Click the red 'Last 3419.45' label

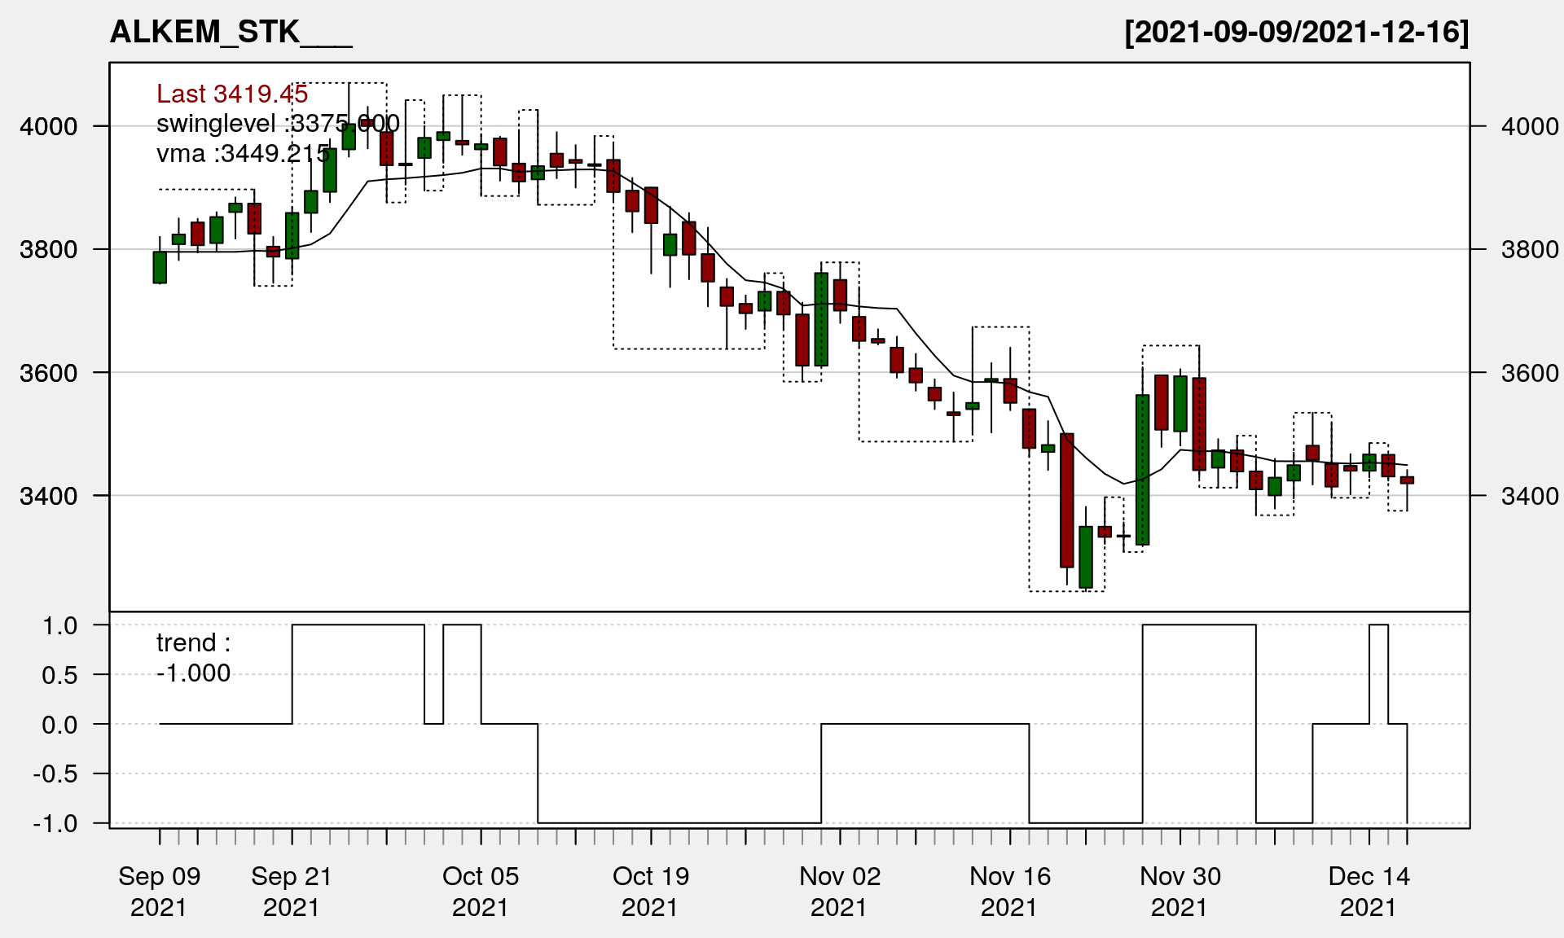232,94
